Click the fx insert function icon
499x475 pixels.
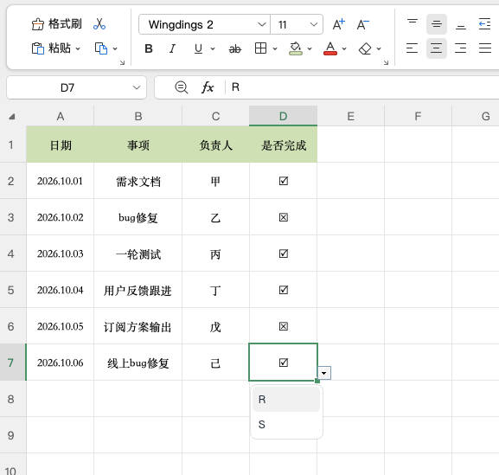click(x=208, y=87)
